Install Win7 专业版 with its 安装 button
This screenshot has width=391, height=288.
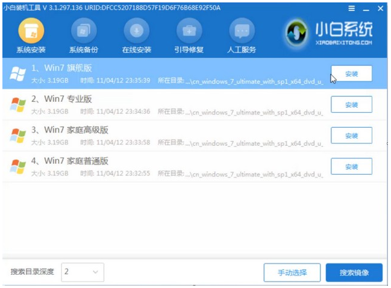(352, 104)
